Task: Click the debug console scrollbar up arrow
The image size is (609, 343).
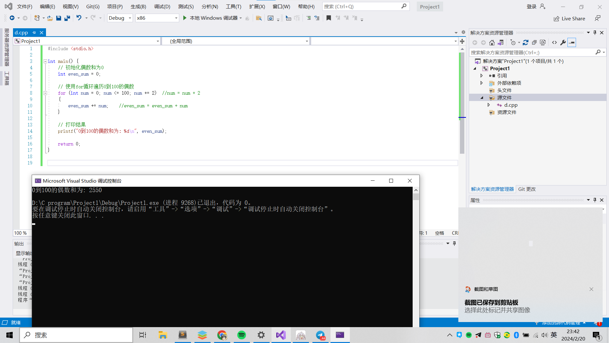Action: [416, 190]
